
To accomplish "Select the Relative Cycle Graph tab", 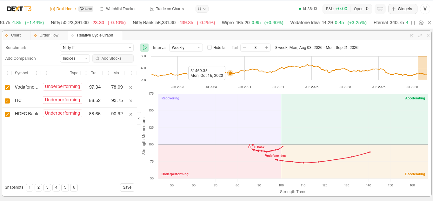I will [95, 35].
